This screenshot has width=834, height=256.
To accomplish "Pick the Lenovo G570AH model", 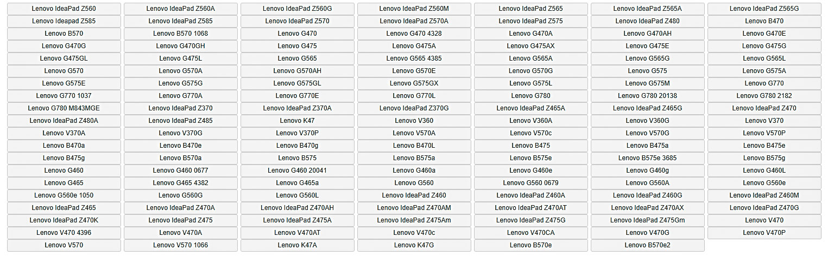I will click(x=298, y=71).
